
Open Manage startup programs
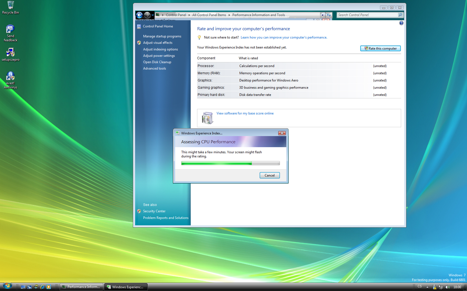point(162,36)
